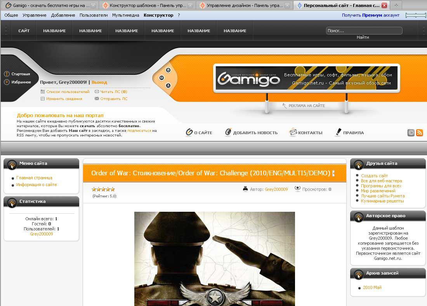This screenshot has width=427, height=306.
Task: Click the Статистика block cursor icon
Action: 12,202
